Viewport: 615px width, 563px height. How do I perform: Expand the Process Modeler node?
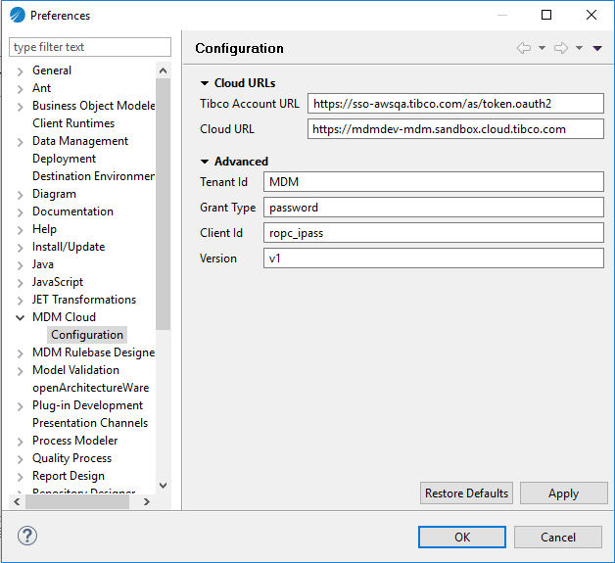pyautogui.click(x=20, y=442)
